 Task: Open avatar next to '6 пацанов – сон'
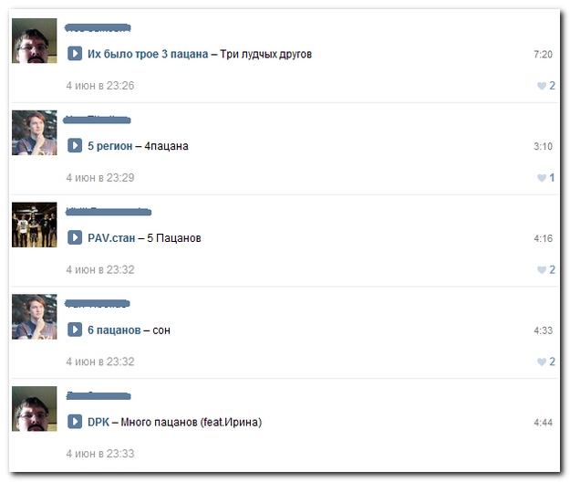pyautogui.click(x=34, y=317)
